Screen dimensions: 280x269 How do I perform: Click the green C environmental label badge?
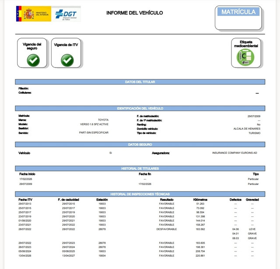click(245, 57)
